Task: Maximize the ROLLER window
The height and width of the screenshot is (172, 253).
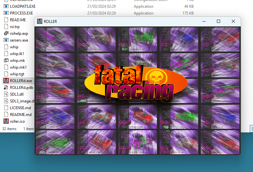Action: coord(219,21)
